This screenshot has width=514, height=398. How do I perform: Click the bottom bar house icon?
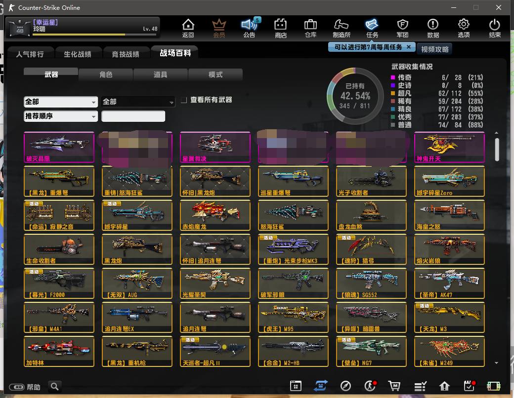tap(444, 386)
